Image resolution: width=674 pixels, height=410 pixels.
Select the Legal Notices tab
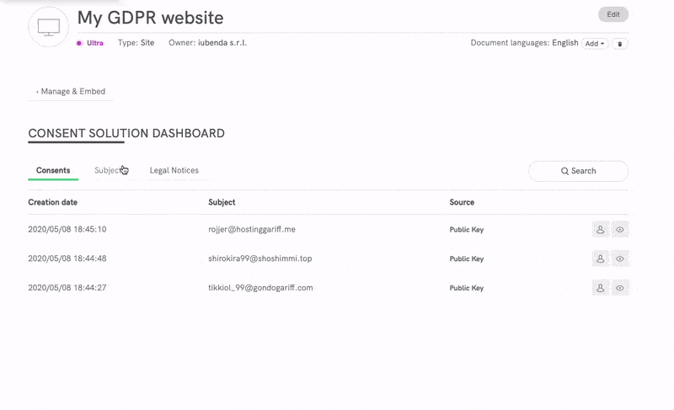[174, 170]
